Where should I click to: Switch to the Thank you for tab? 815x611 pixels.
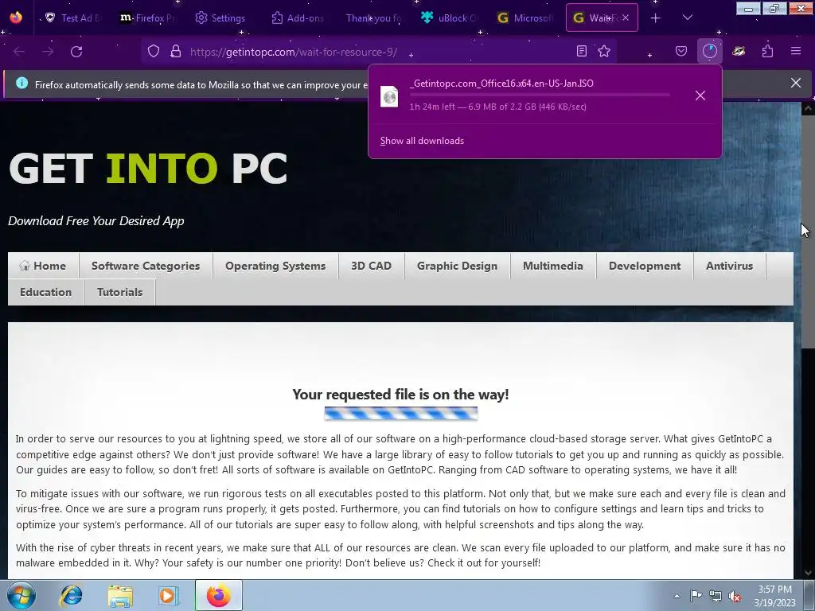(373, 18)
